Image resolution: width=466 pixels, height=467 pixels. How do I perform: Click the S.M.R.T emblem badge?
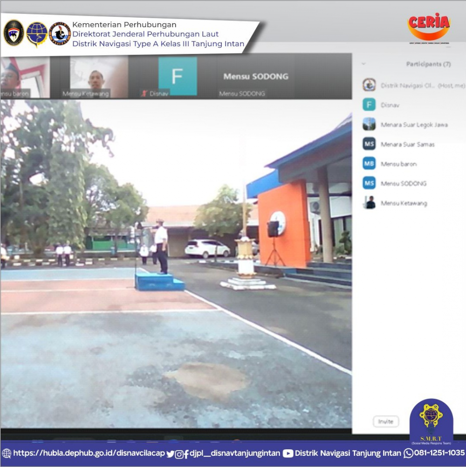click(431, 421)
